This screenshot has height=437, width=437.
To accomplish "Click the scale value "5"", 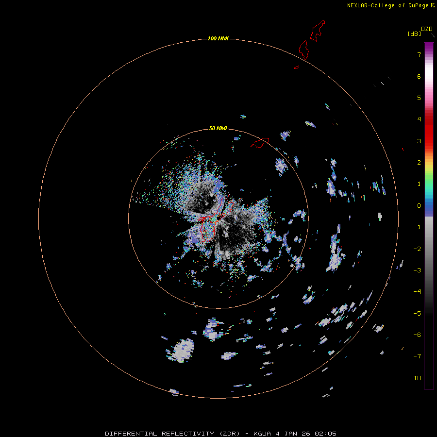I will click(419, 98).
